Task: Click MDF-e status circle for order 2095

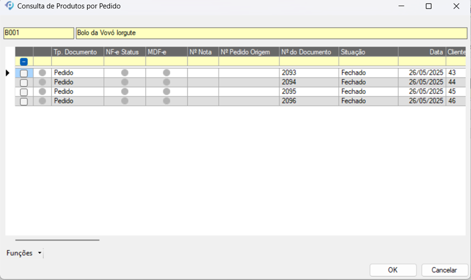Action: click(x=166, y=92)
